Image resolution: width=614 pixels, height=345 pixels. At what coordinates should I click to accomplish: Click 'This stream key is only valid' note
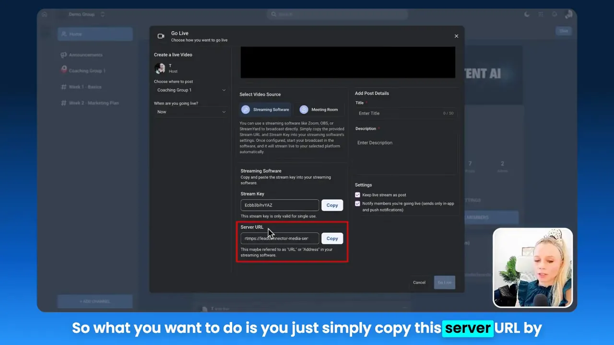[x=278, y=216]
